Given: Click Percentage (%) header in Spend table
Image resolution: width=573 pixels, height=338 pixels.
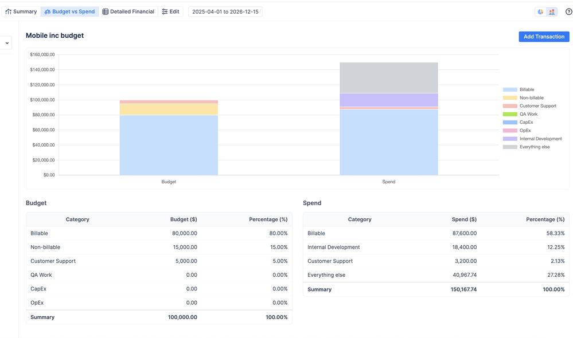Looking at the screenshot, I should pos(545,219).
